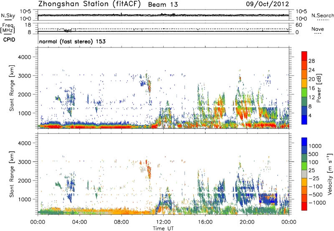Click '3000' on the velocity panel range axis
334x231 pixels.
coord(25,162)
